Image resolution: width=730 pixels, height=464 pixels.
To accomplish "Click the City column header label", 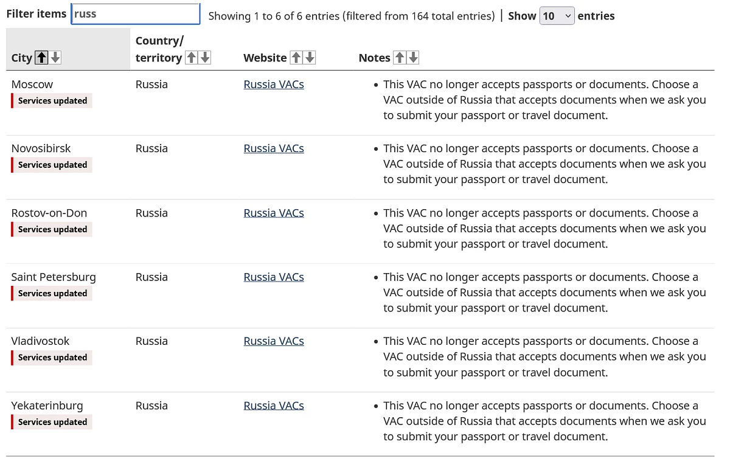I will click(21, 58).
